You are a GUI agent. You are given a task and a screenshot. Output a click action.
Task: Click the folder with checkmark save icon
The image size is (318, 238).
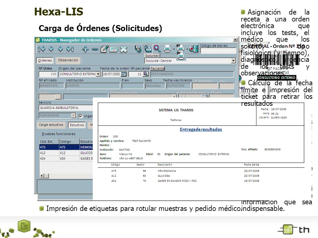(x=114, y=49)
